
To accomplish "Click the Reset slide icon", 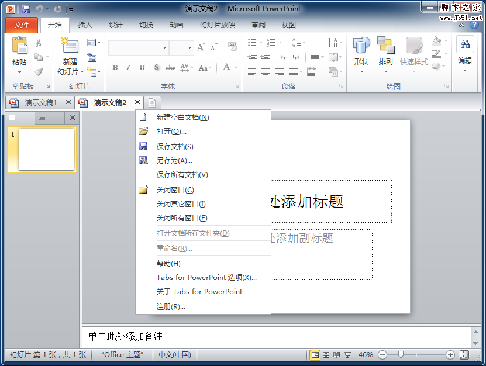I will [x=92, y=58].
